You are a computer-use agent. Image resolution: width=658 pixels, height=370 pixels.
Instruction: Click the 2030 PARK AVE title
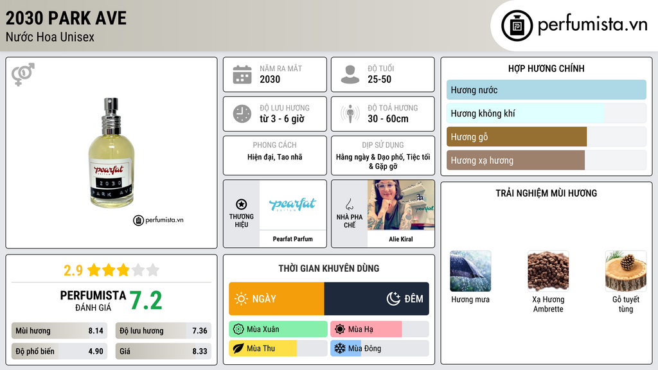pos(66,18)
